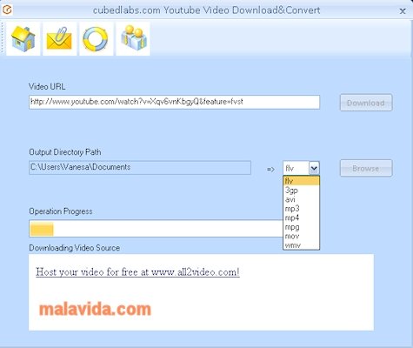Close the Youtube Video Download window
Image resolution: width=413 pixels, height=348 pixels.
click(403, 11)
